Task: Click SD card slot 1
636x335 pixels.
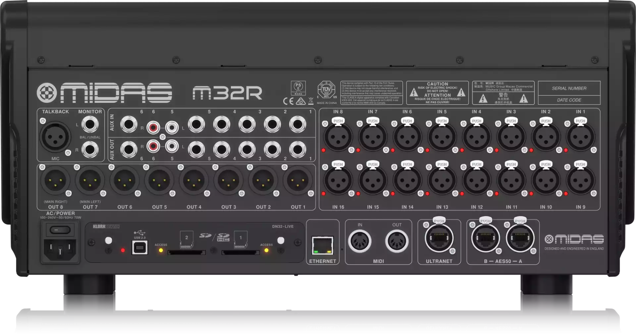Action: pos(240,253)
